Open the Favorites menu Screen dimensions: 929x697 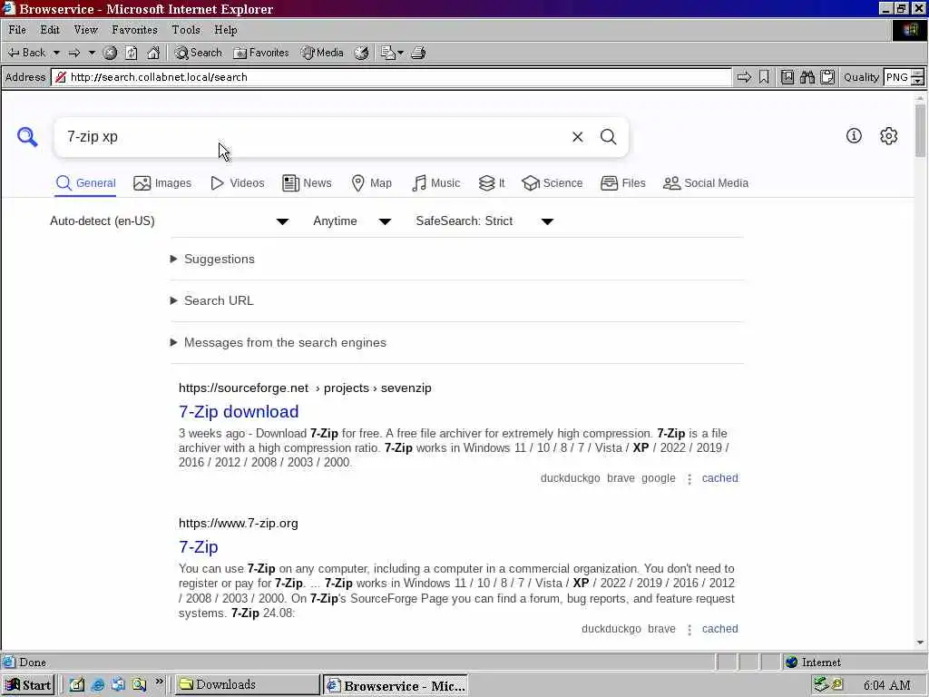(134, 30)
